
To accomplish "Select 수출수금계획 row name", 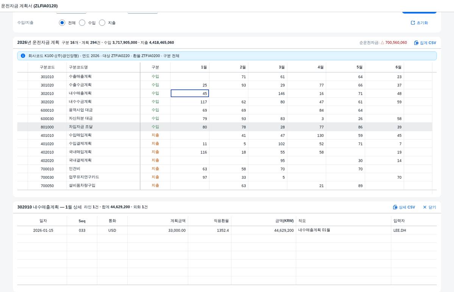I will 80,85.
